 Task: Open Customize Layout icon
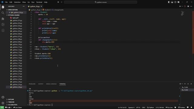coord(179,2)
